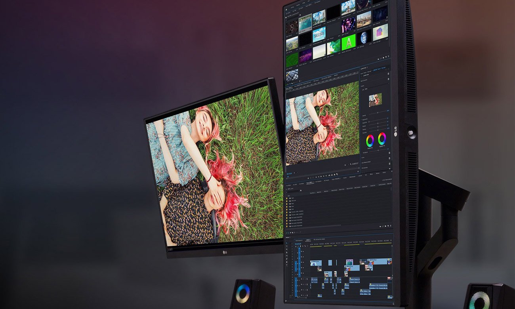This screenshot has width=515, height=309.
Task: Switch to the Effects tab
Action: (371, 174)
